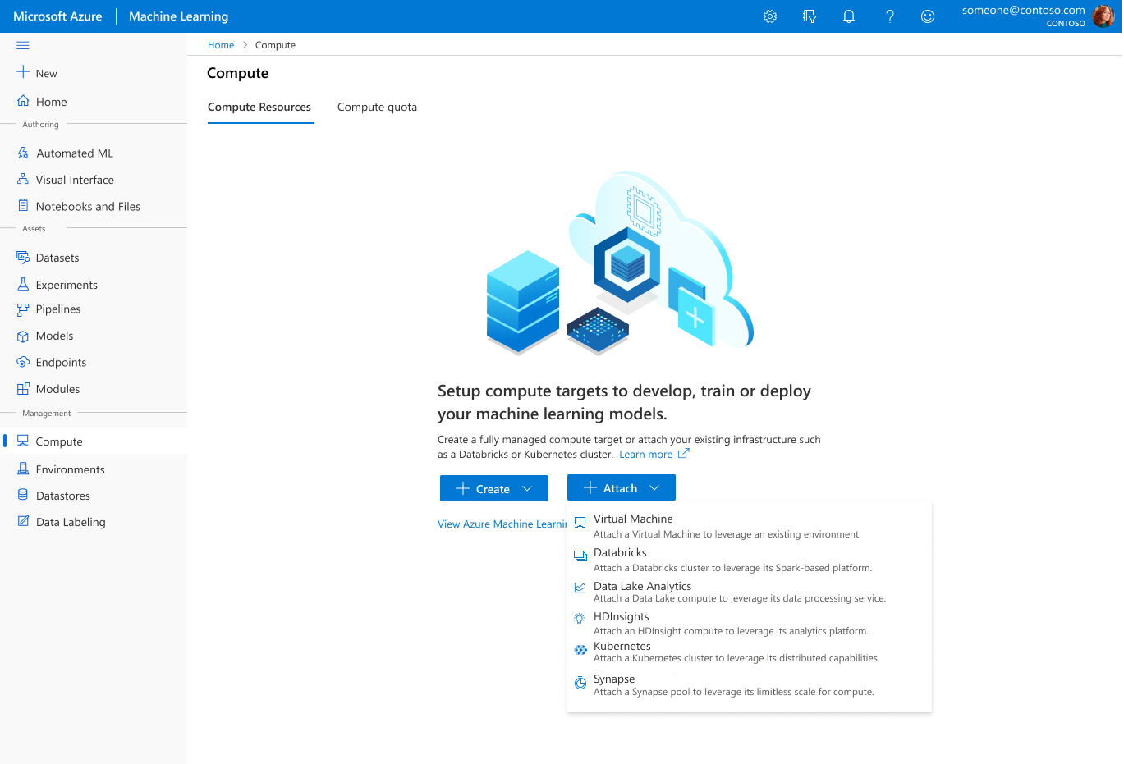Open Endpoints in the sidebar
Viewport: 1124px width, 764px height.
click(61, 363)
